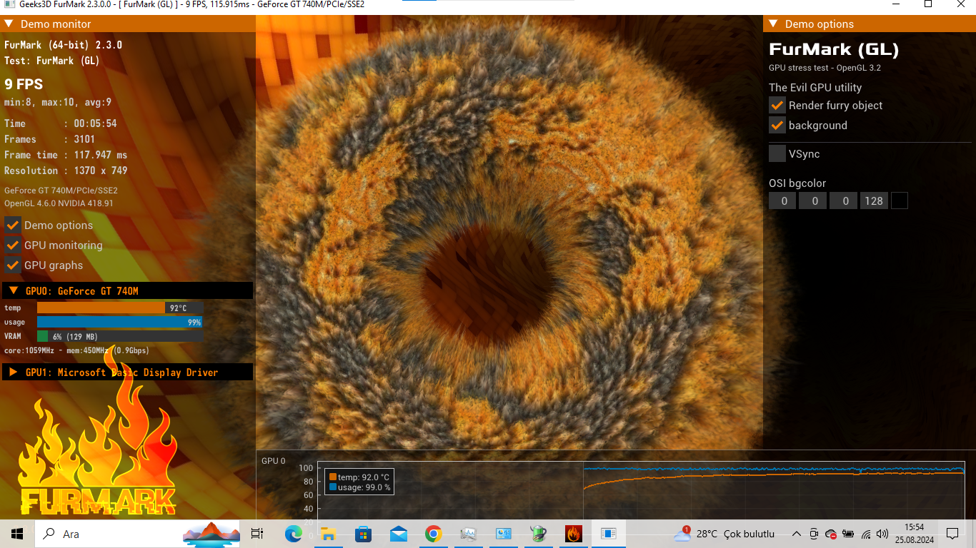This screenshot has width=976, height=548.
Task: Open the OSI bgcolor color swatch
Action: 900,201
